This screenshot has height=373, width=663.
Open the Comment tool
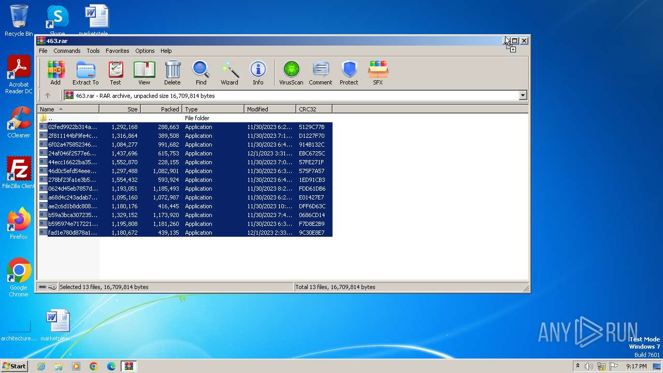[x=321, y=73]
